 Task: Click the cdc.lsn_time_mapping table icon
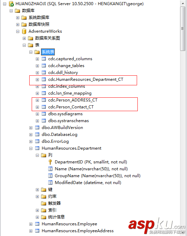coord(44,93)
